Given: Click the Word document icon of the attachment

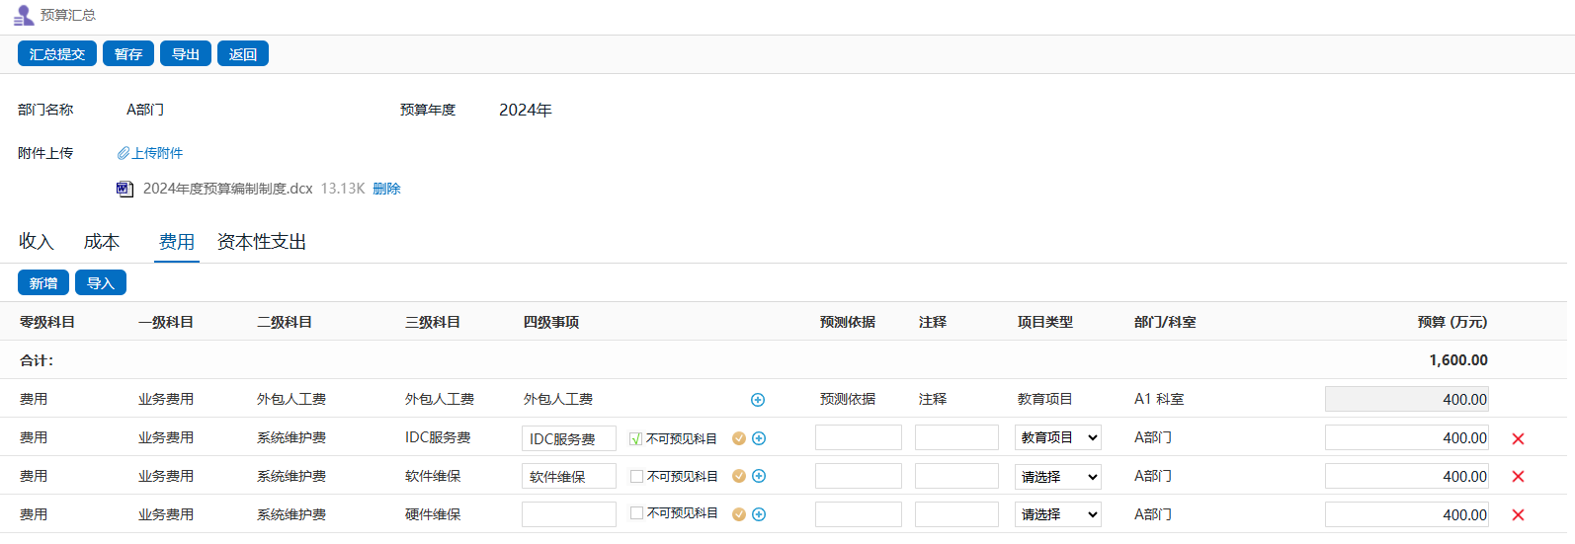Looking at the screenshot, I should [124, 189].
